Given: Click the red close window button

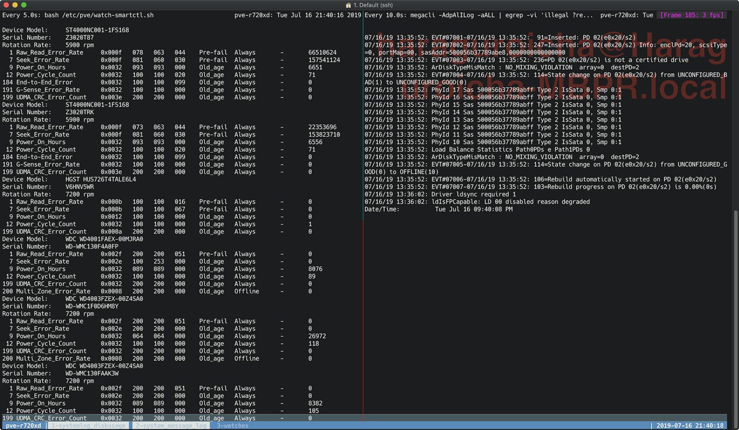Looking at the screenshot, I should coord(5,5).
